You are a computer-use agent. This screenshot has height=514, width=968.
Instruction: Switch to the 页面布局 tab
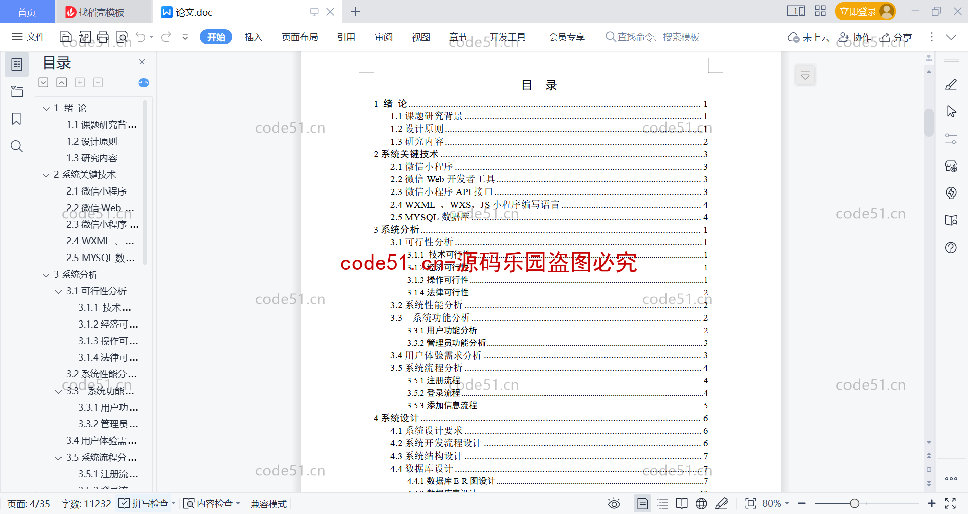tap(299, 37)
